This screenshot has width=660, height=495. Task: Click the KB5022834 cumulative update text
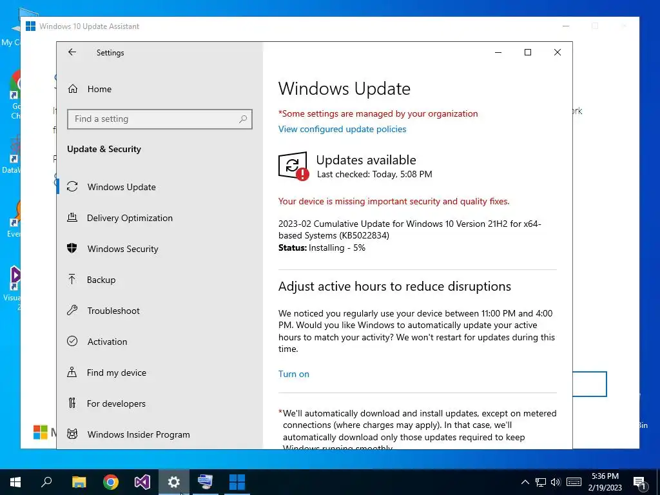(409, 229)
